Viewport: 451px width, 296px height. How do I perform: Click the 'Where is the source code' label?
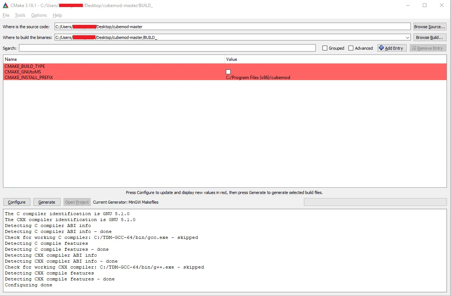[26, 27]
